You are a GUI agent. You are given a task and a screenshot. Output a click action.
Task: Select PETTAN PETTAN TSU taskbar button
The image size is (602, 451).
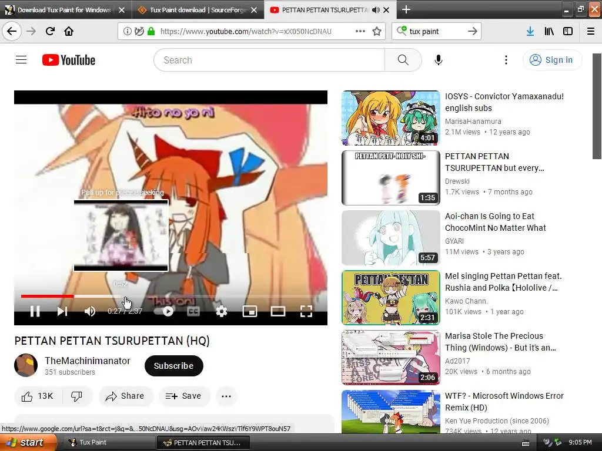(203, 442)
